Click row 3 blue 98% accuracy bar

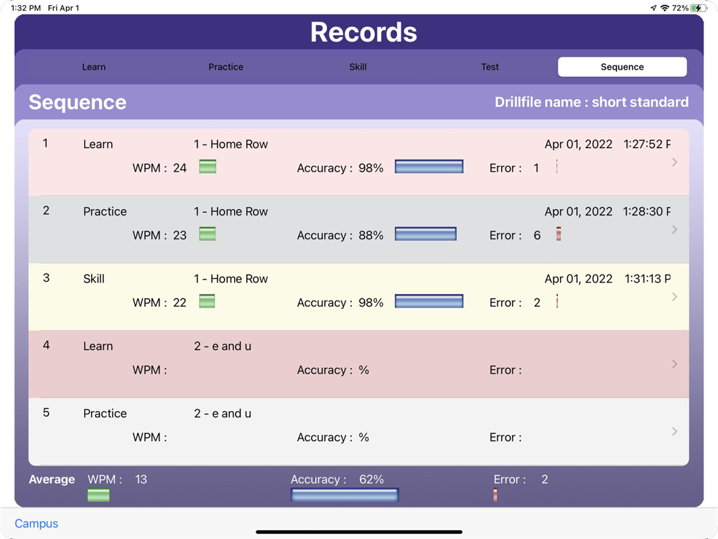point(429,302)
